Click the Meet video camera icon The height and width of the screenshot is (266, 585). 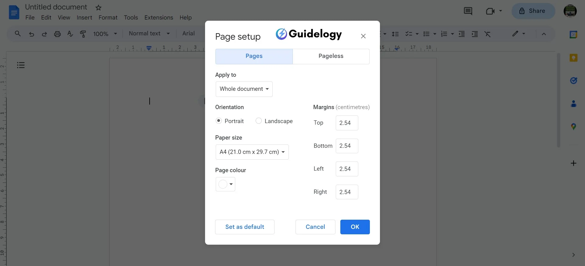pyautogui.click(x=490, y=11)
